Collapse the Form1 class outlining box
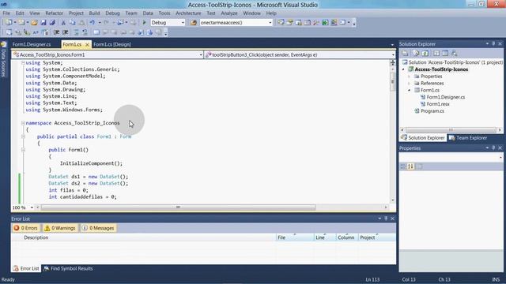The image size is (506, 284). [23, 136]
